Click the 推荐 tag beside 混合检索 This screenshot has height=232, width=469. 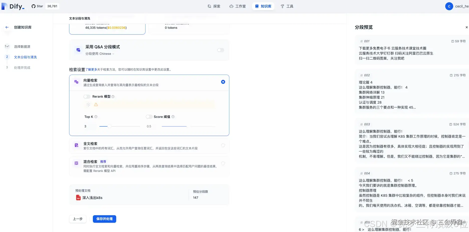pos(103,162)
